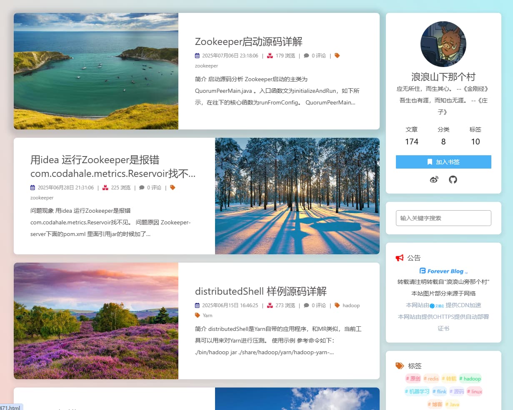The width and height of the screenshot is (513, 410).
Task: Click the blogger avatar image
Action: point(443,44)
